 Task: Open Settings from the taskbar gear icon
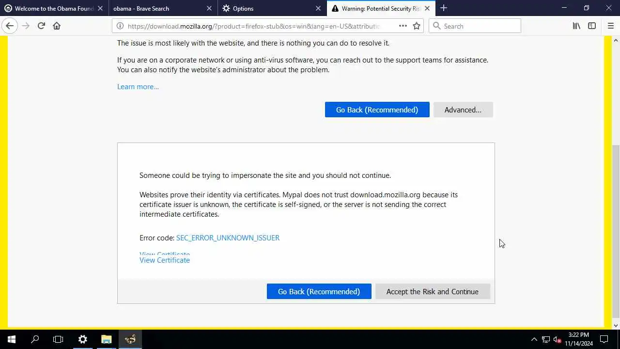pos(82,339)
